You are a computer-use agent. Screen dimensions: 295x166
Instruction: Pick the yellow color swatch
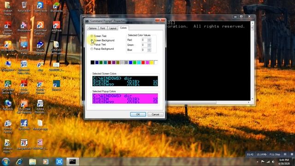(152, 63)
